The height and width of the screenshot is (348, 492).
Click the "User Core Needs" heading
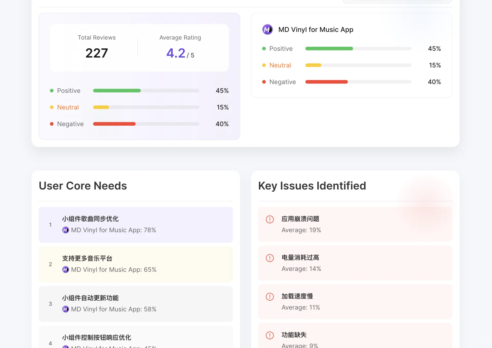[83, 186]
